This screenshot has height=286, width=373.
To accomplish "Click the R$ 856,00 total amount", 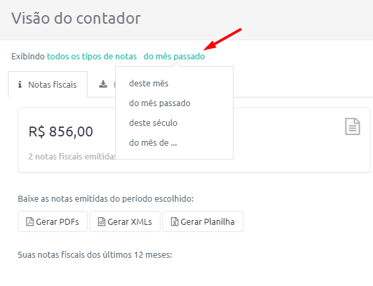I will (x=61, y=132).
